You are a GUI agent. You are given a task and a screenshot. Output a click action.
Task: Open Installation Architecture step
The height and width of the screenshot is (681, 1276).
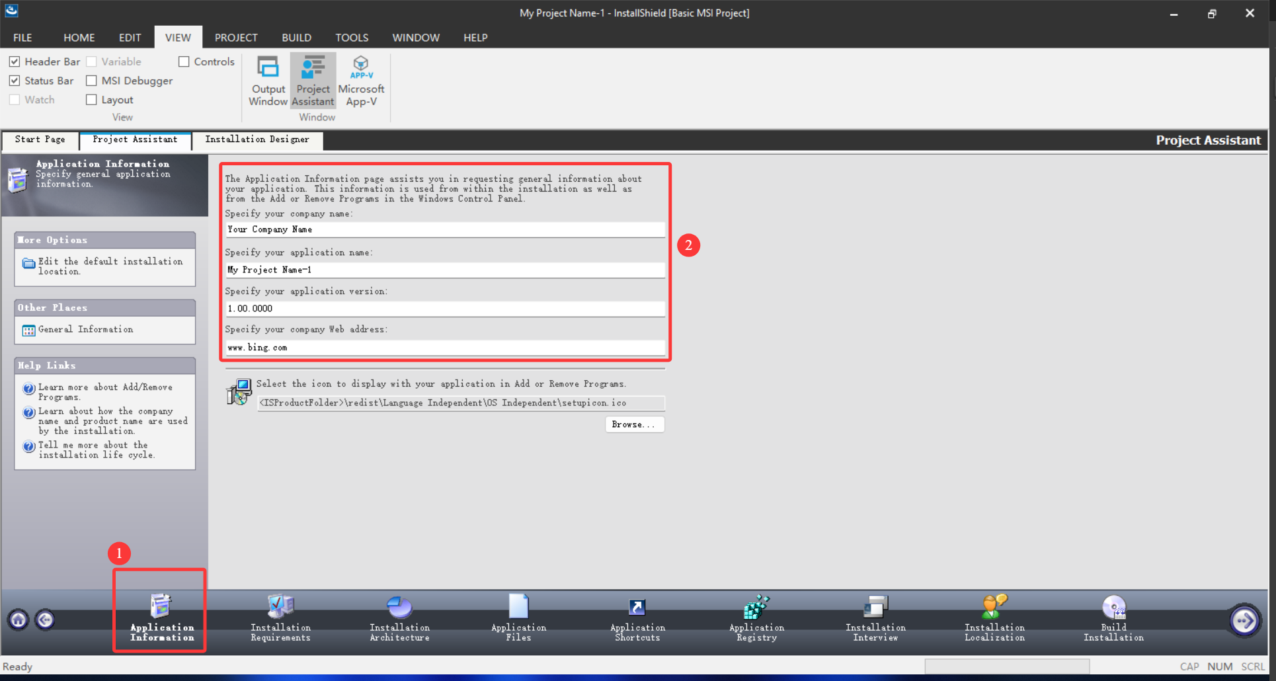(x=399, y=618)
